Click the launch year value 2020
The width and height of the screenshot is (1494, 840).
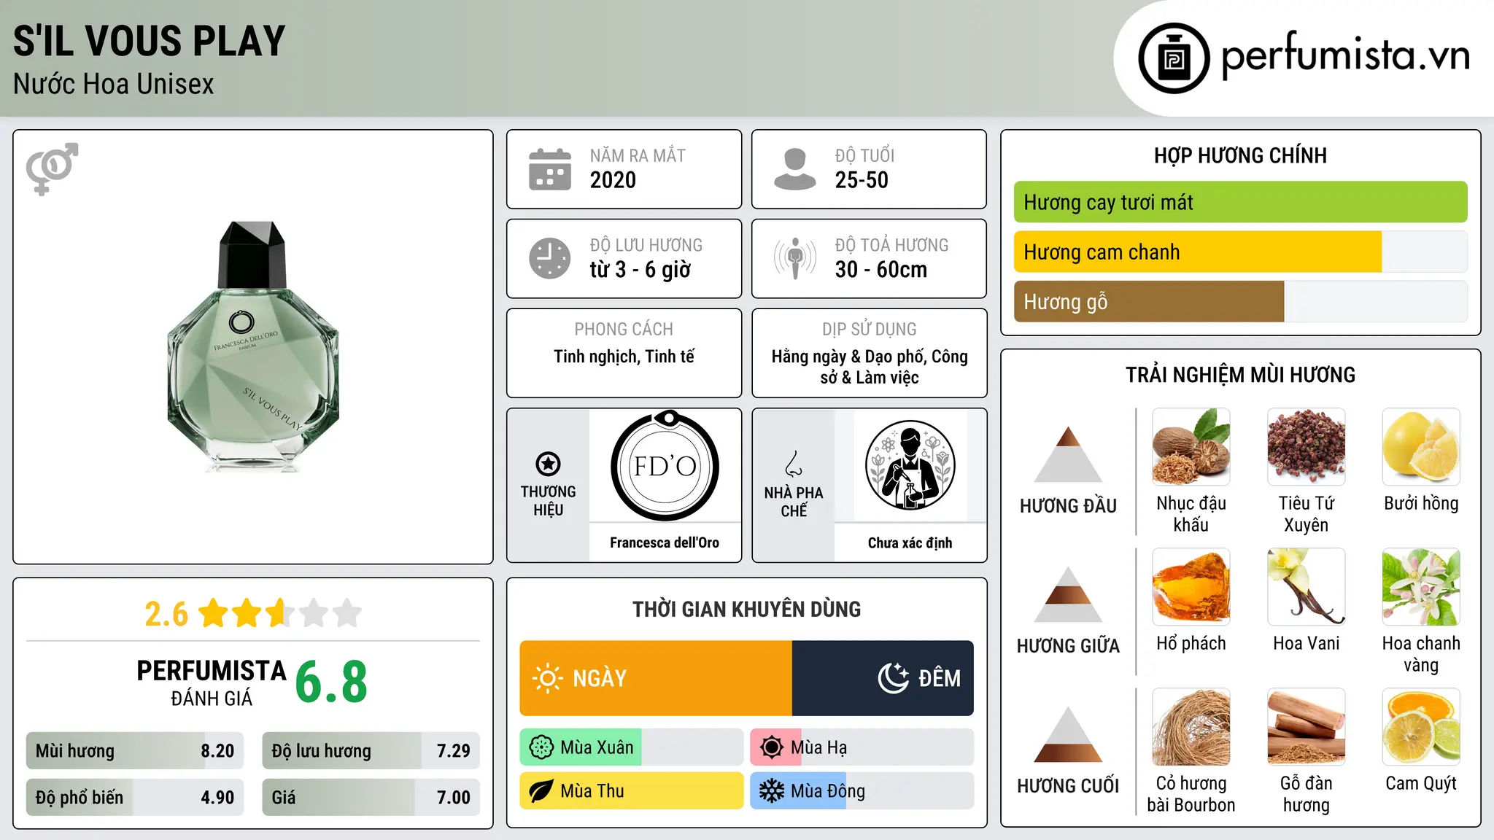613,180
